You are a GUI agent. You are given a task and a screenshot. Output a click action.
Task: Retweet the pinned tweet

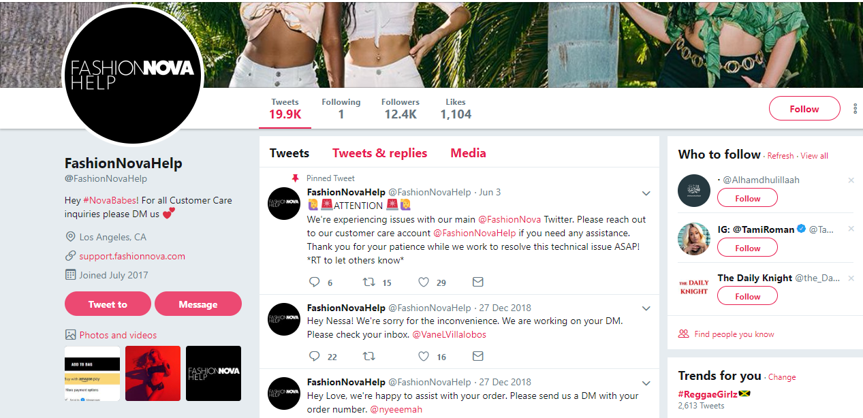click(x=368, y=282)
